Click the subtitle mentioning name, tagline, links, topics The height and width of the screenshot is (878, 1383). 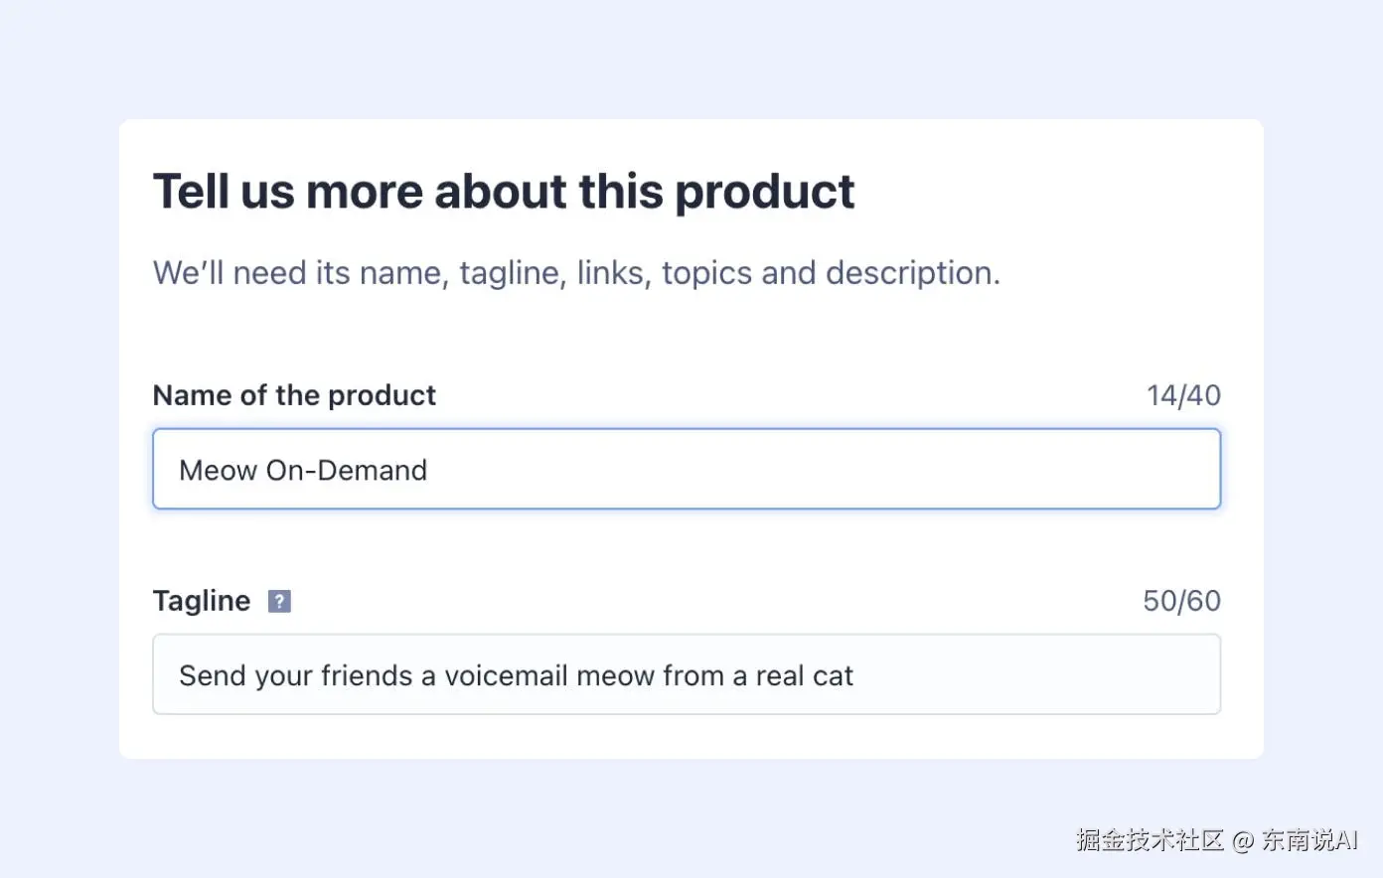pyautogui.click(x=576, y=272)
